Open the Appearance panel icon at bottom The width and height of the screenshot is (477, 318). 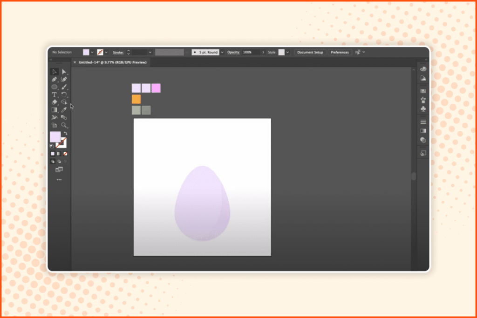[x=423, y=153]
